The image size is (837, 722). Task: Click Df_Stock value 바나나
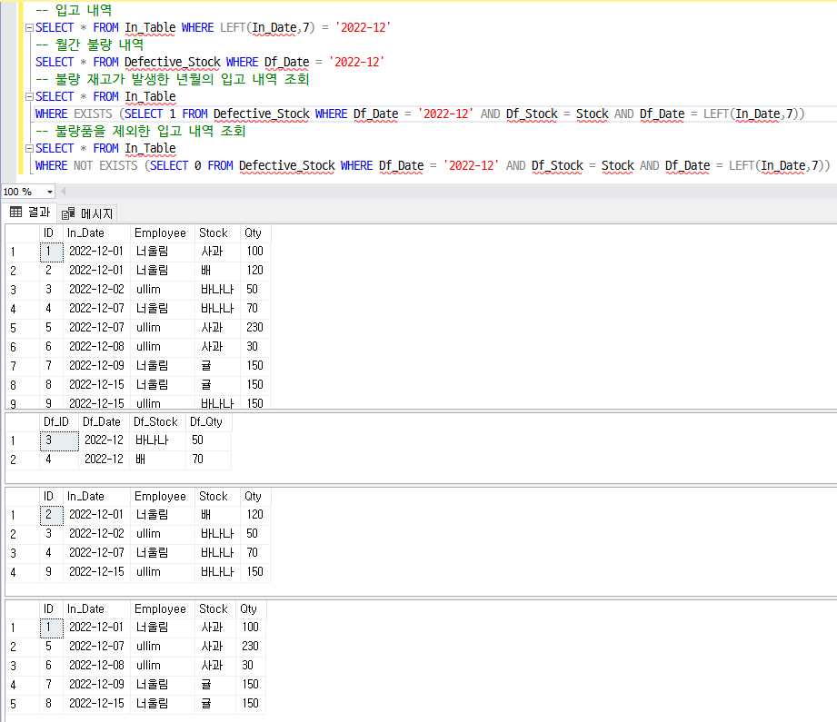pos(157,440)
